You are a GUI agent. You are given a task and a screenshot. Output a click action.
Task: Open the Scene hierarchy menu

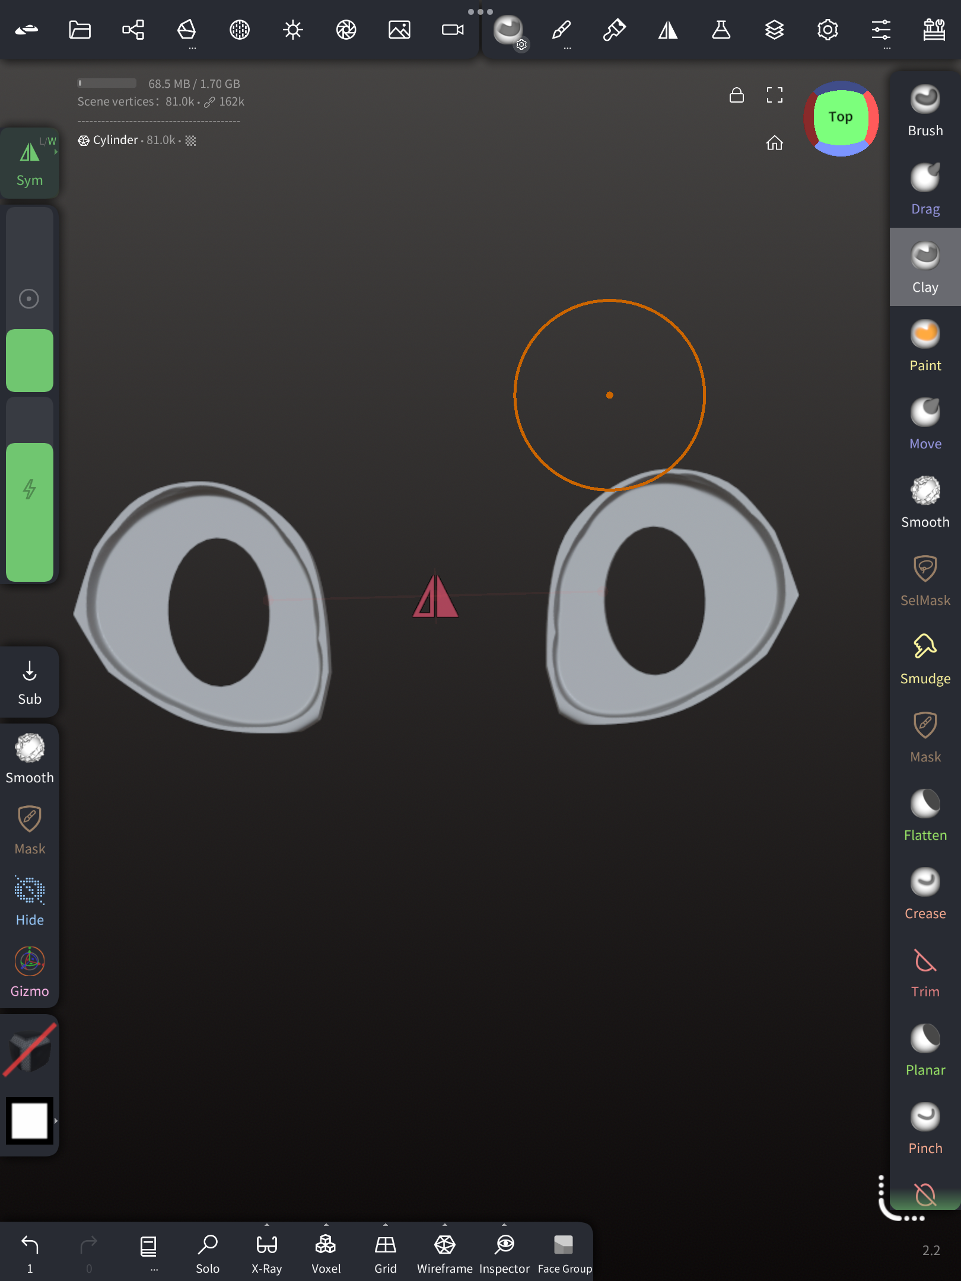pyautogui.click(x=133, y=30)
